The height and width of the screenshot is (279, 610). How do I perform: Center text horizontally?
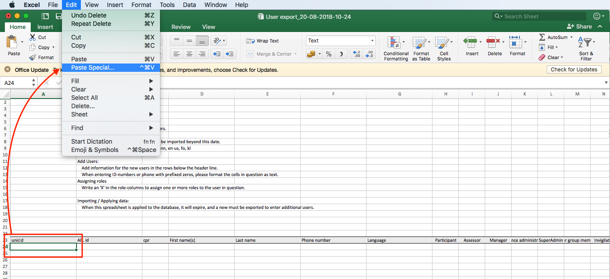pos(189,54)
